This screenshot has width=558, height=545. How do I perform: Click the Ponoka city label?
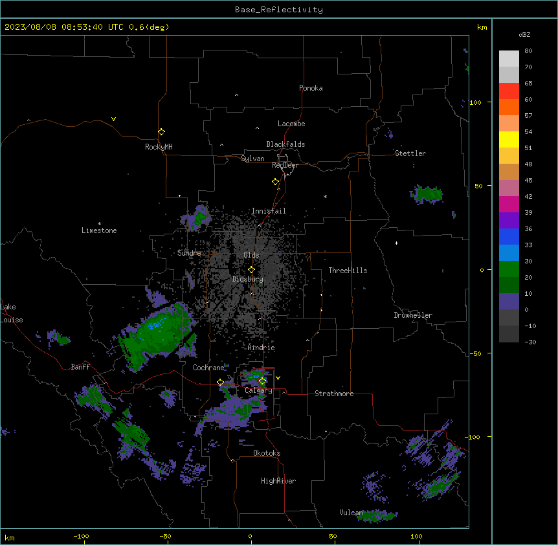coord(311,88)
